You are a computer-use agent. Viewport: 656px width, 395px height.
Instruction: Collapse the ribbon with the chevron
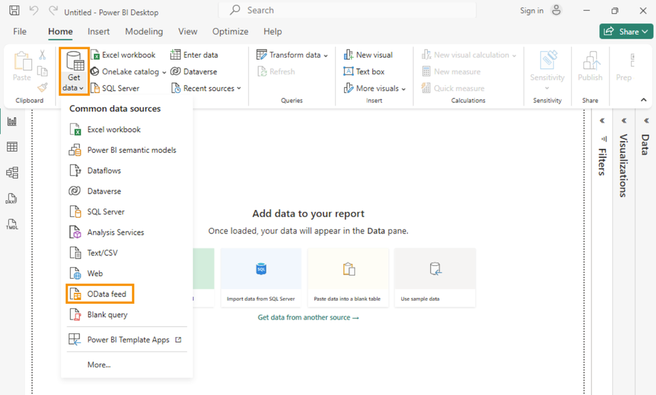tap(644, 100)
